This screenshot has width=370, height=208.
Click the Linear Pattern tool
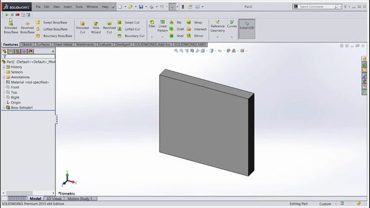(162, 26)
